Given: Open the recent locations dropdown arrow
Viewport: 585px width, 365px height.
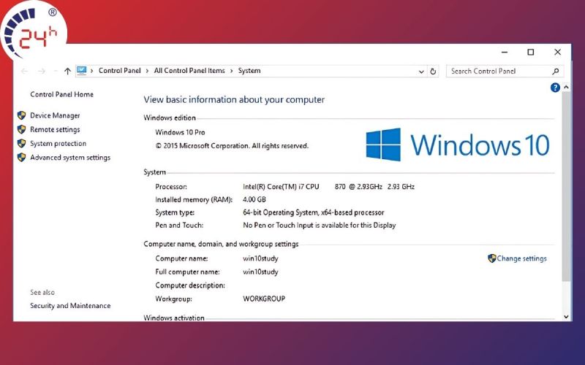Looking at the screenshot, I should click(x=56, y=71).
